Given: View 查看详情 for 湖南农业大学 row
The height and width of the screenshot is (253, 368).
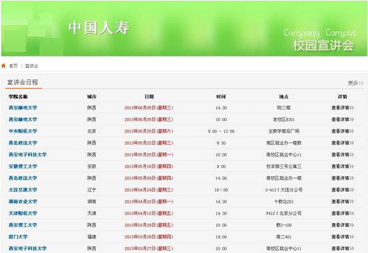Looking at the screenshot, I should click(x=343, y=202).
